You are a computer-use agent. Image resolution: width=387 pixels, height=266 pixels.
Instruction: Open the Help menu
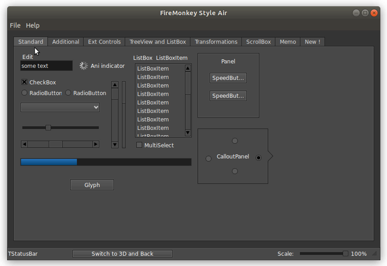32,26
